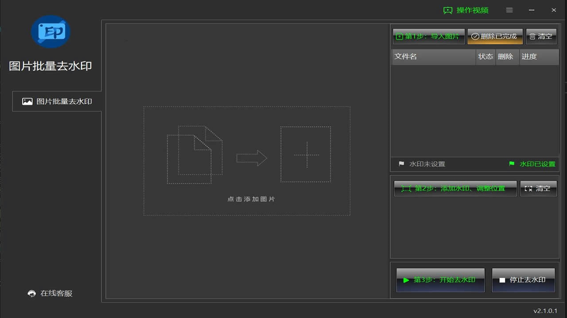This screenshot has height=318, width=567.
Task: Click the watermark 清空 button beside step 2
Action: [x=538, y=189]
